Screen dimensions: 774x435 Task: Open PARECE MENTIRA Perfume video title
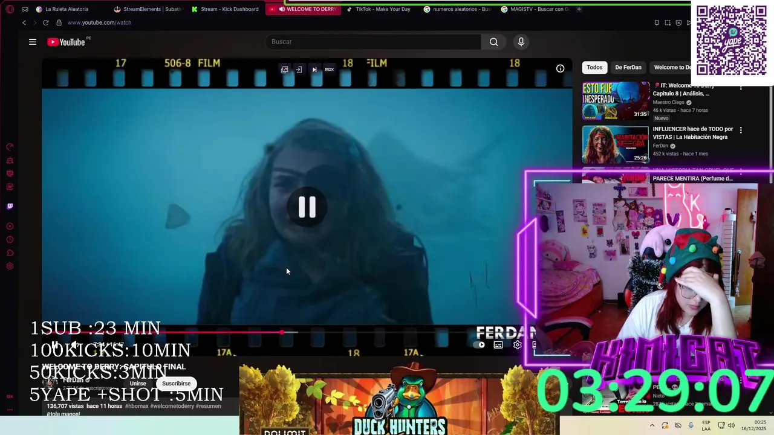click(x=692, y=178)
